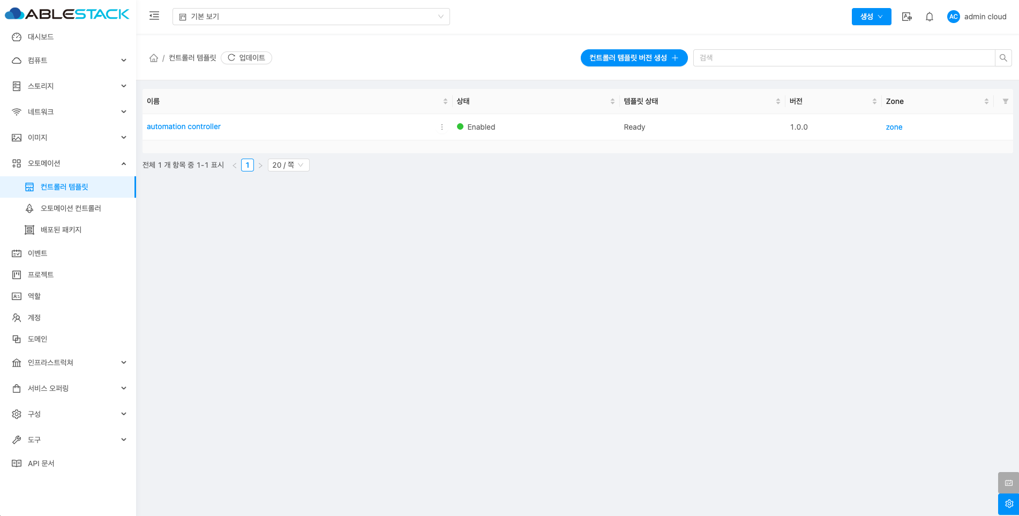Go to home via breadcrumb house icon

[154, 58]
